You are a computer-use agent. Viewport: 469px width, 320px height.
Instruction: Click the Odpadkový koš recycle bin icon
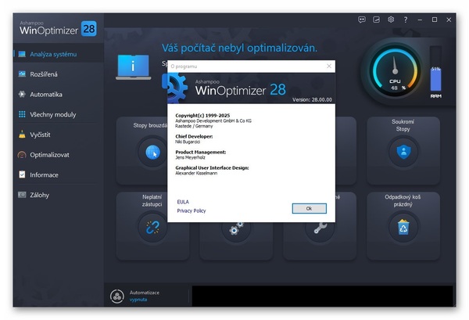tap(403, 228)
